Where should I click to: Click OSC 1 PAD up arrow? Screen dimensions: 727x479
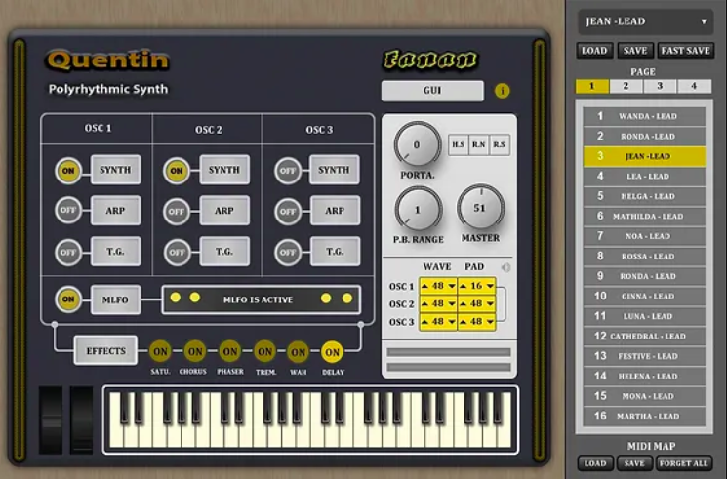[464, 286]
